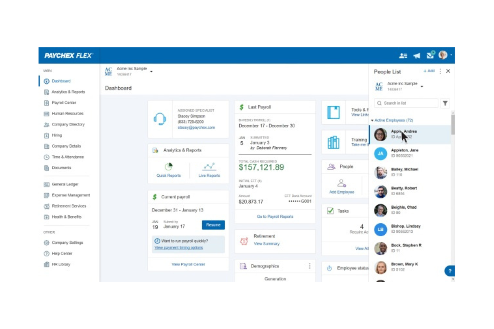This screenshot has width=494, height=329.
Task: Click the Paychex Flex logo
Action: [68, 56]
